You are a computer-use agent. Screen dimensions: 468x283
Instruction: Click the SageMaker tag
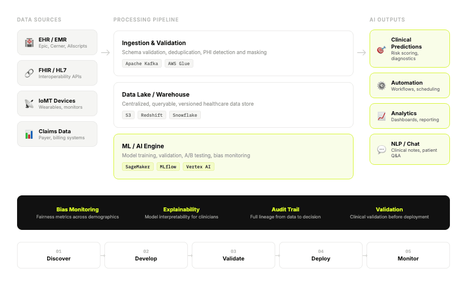pos(138,167)
